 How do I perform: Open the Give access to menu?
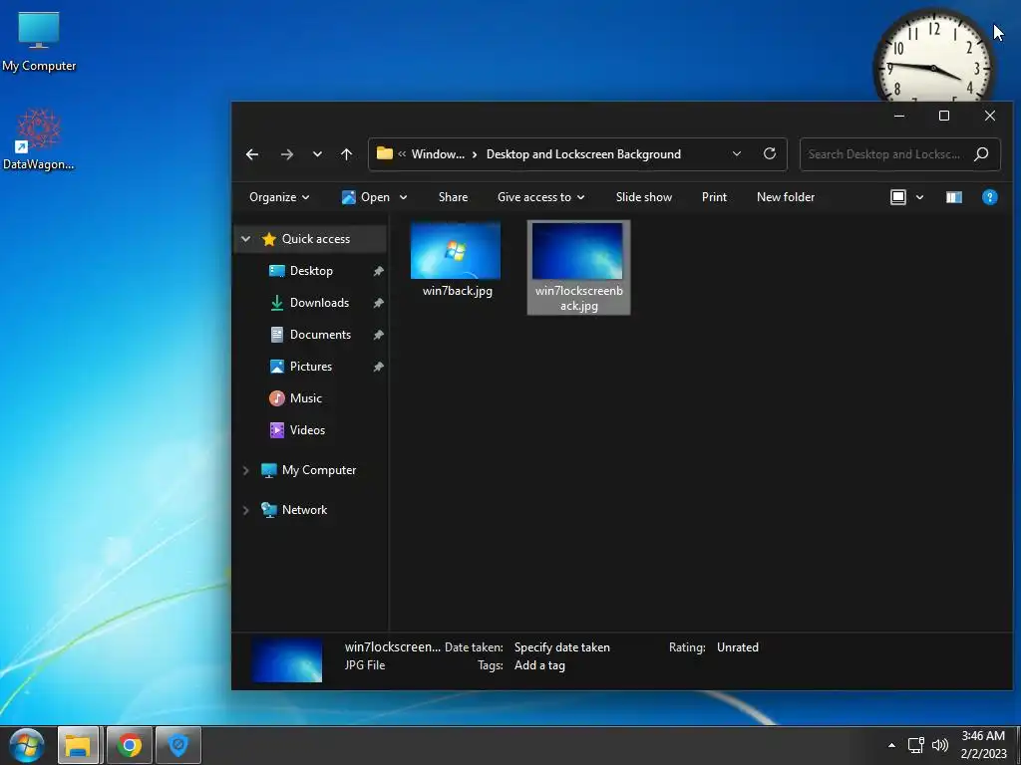[541, 197]
